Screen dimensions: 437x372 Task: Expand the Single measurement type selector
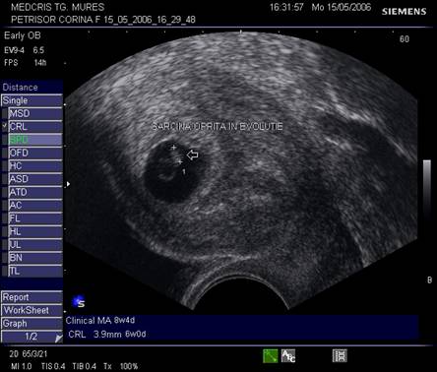31,100
